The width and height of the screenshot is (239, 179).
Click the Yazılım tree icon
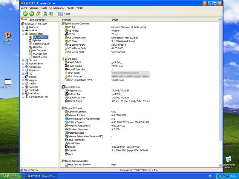pos(27,84)
